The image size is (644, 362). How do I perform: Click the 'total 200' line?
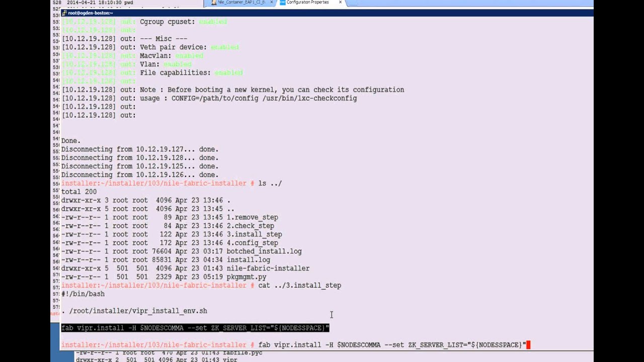coord(79,192)
